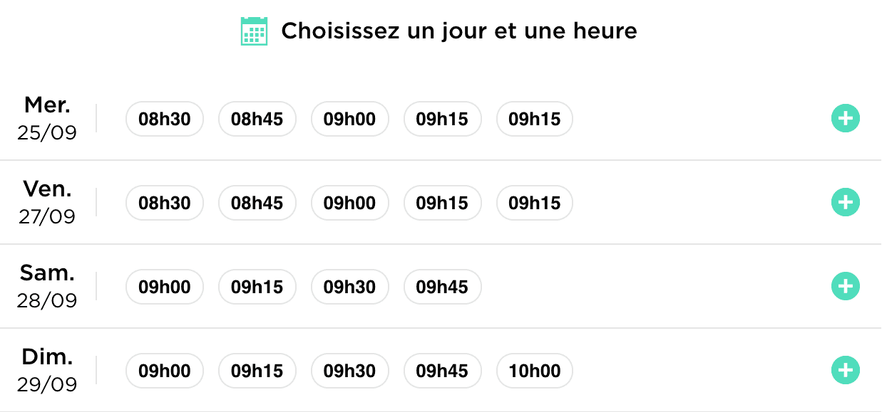The width and height of the screenshot is (882, 412).
Task: Click the green calendar icon in the header
Action: 253,30
